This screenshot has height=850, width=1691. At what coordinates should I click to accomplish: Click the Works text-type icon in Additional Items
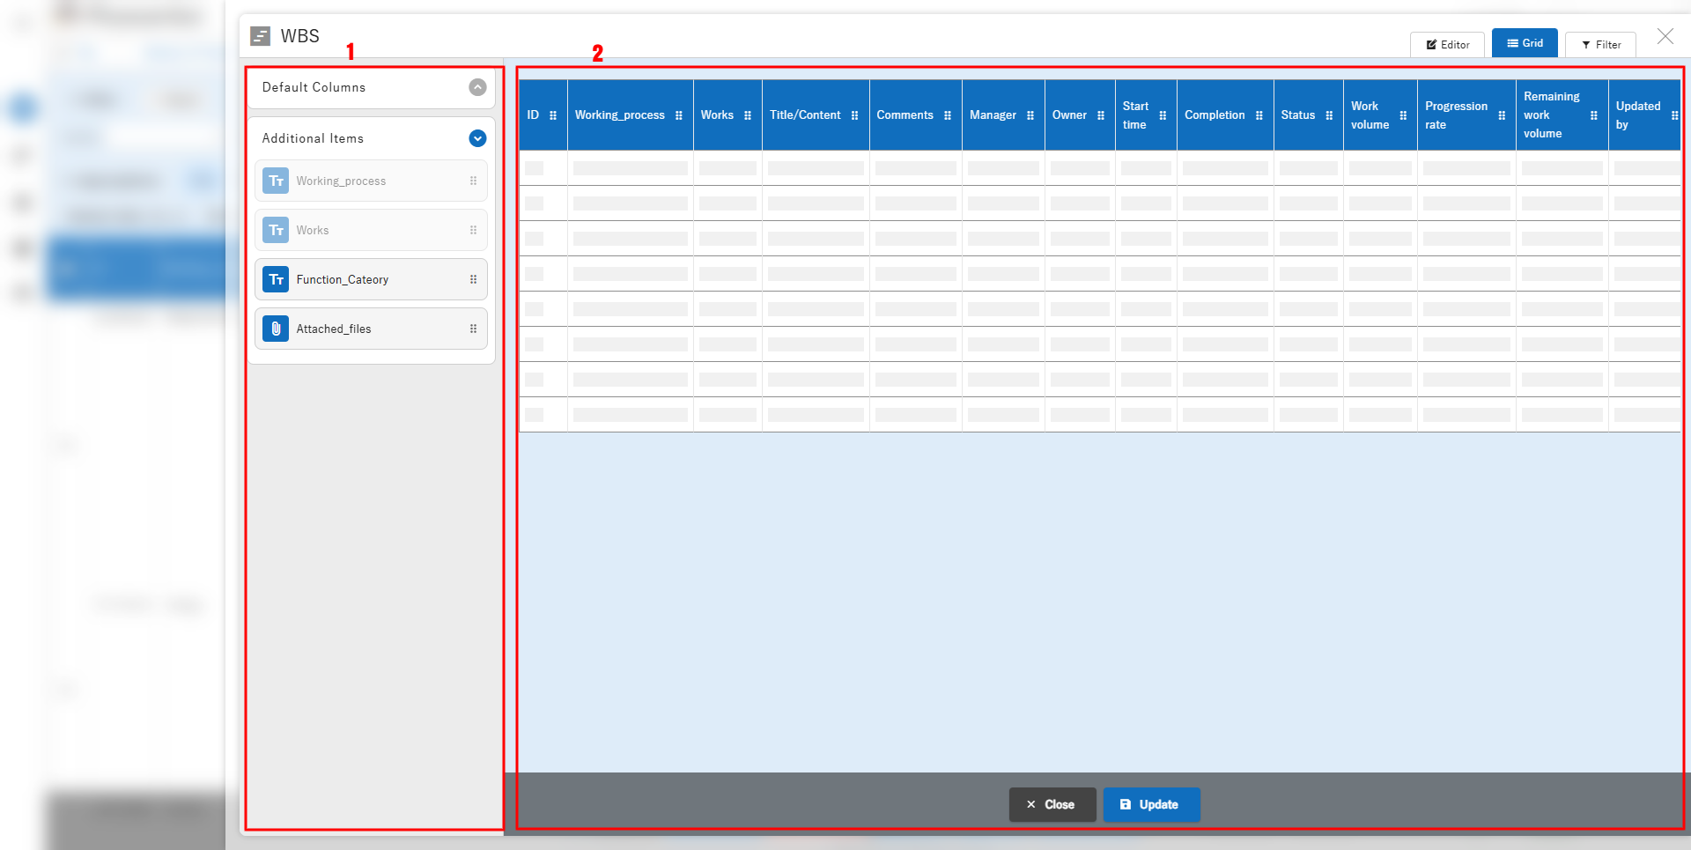(276, 230)
